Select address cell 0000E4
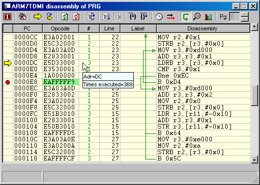 pyautogui.click(x=28, y=76)
